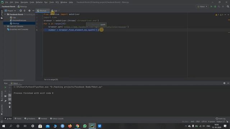Open the Help menu
The width and height of the screenshot is (230, 129).
[71, 2]
